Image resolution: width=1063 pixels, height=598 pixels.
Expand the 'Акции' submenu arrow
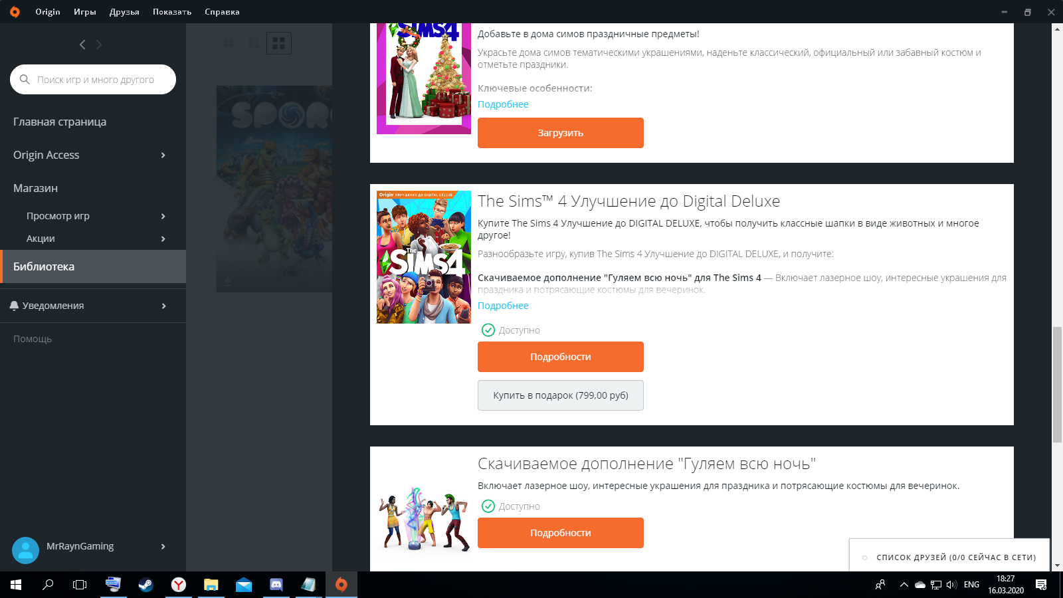(163, 239)
